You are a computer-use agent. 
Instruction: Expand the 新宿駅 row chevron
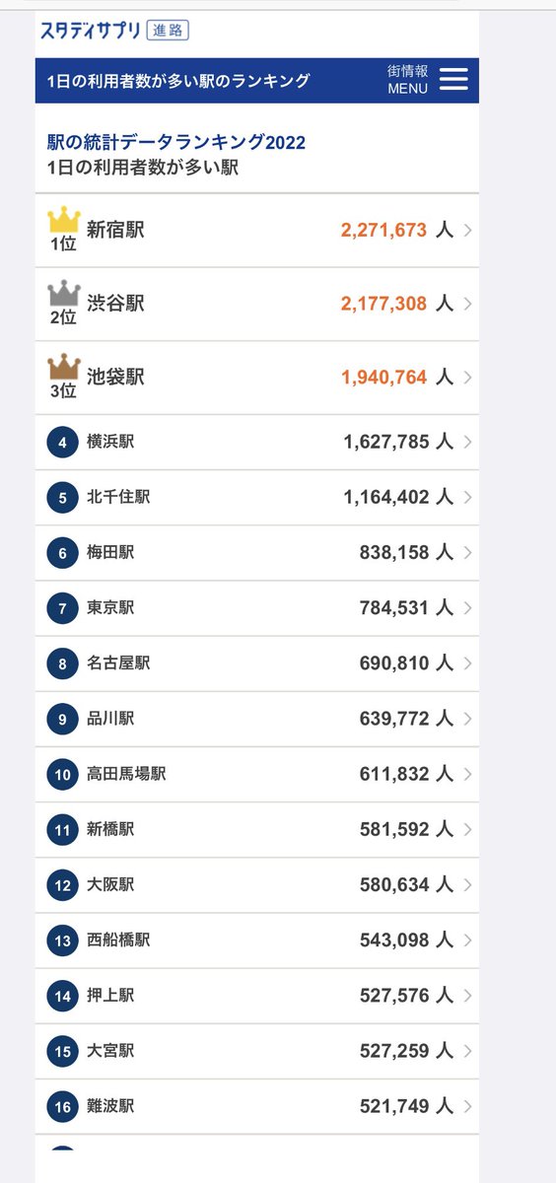[467, 230]
